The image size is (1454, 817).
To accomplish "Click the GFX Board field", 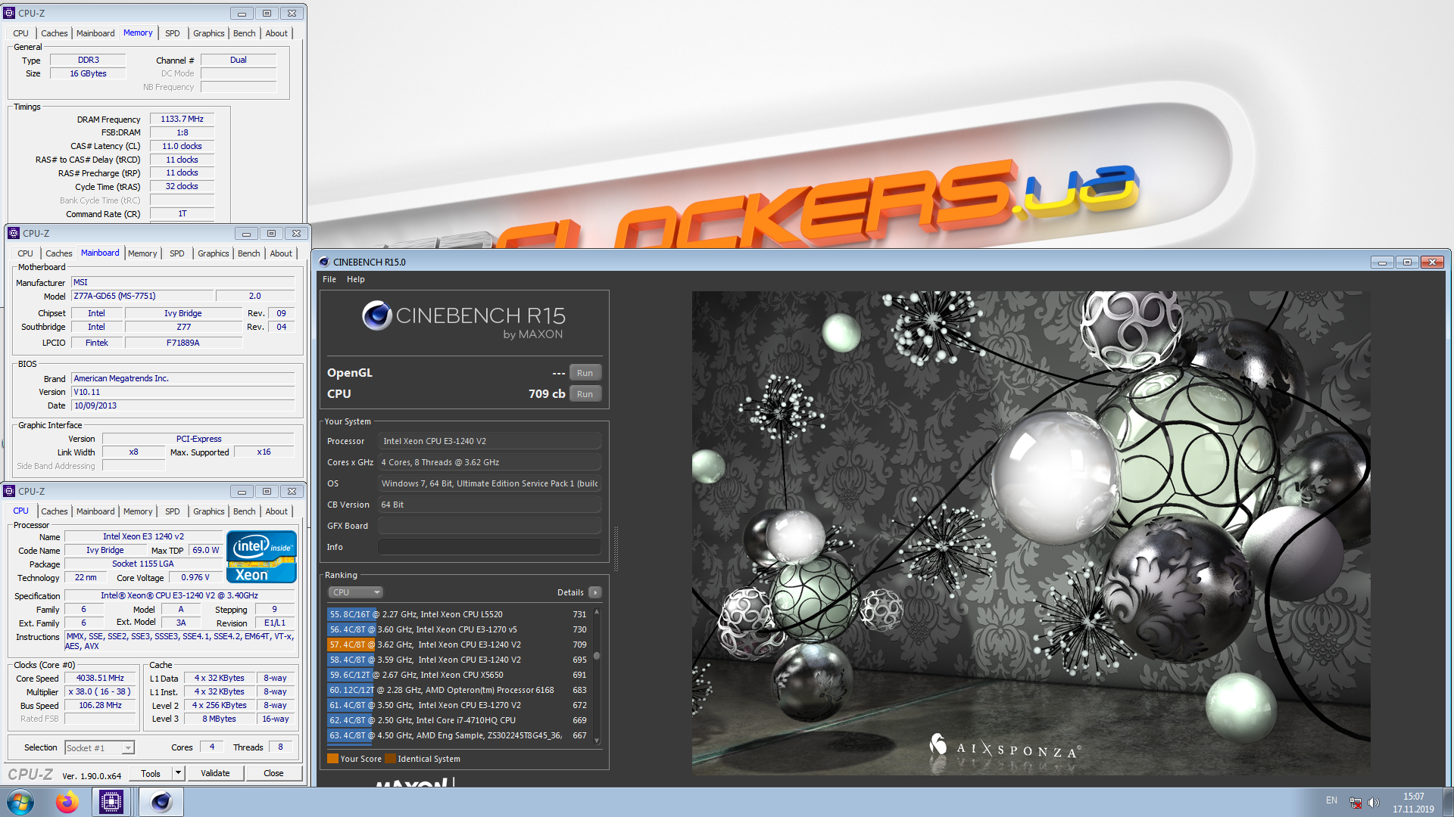I will pos(489,526).
